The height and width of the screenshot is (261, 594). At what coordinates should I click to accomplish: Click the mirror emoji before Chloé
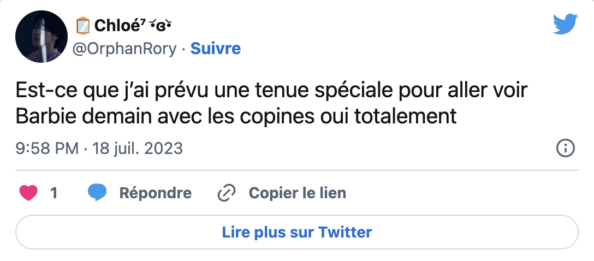point(83,25)
